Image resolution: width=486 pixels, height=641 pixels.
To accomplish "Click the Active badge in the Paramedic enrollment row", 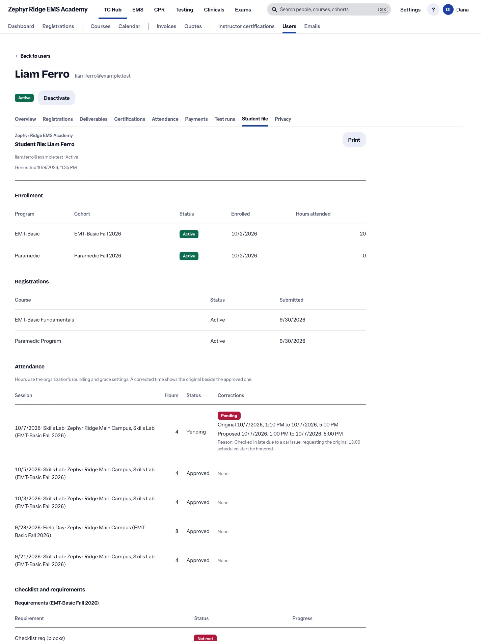I will tap(189, 256).
